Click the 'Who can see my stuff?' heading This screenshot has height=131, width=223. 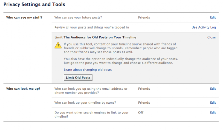point(24,17)
